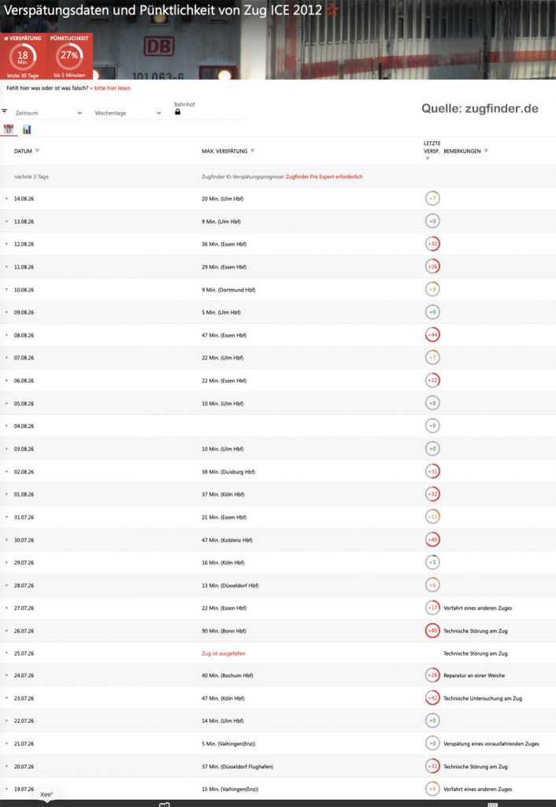
Task: Click the filter icon beside Zeitraum
Action: point(5,111)
